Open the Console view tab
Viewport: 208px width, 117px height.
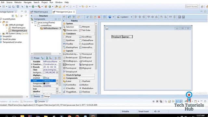click(41, 101)
